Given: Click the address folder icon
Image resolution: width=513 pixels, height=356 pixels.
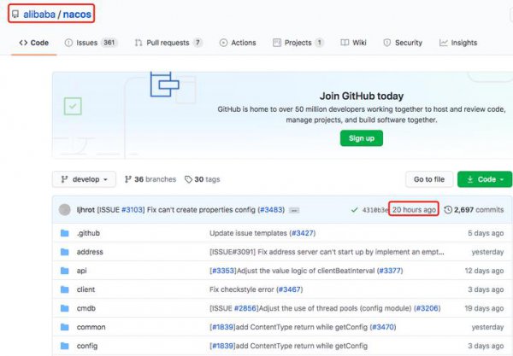Looking at the screenshot, I should click(65, 252).
